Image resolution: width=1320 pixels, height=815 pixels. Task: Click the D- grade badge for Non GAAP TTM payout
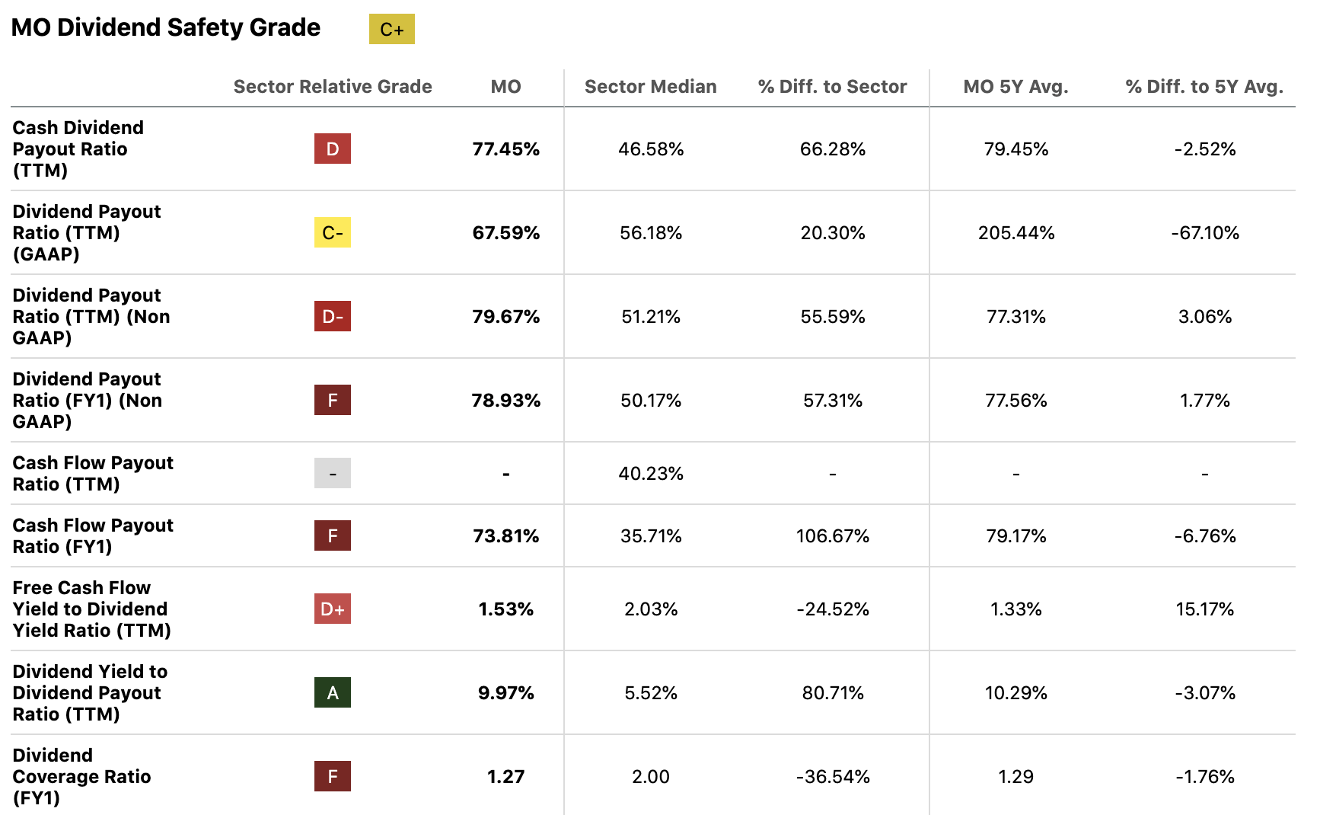coord(332,316)
